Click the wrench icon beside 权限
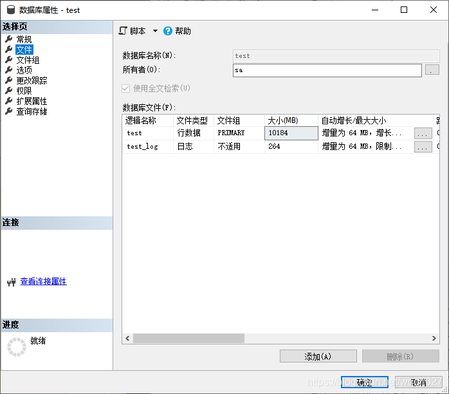 pyautogui.click(x=9, y=90)
